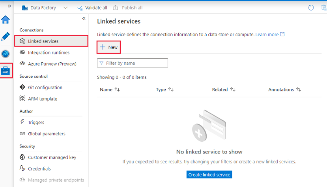Screen dimensions: 327x187
Task: Click the Data Factory factory icon
Action: point(25,8)
